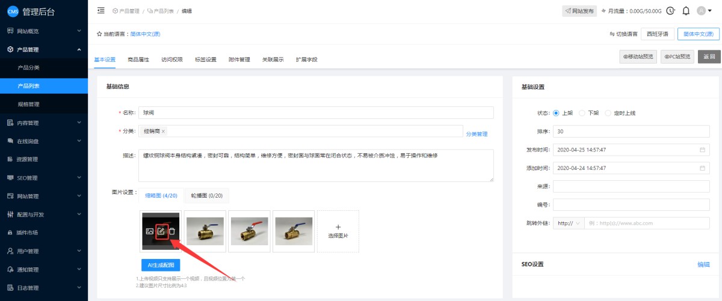Select the 上架 status radio button
The width and height of the screenshot is (722, 301).
[x=556, y=113]
